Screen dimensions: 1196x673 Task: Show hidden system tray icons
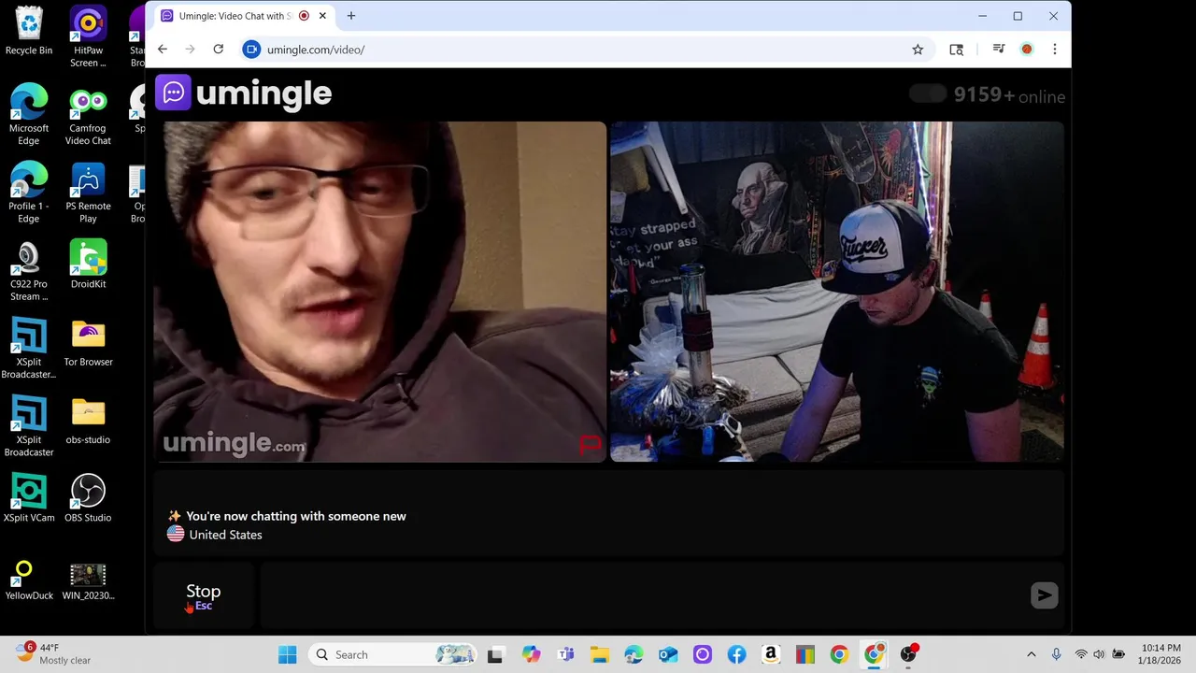(x=1032, y=654)
